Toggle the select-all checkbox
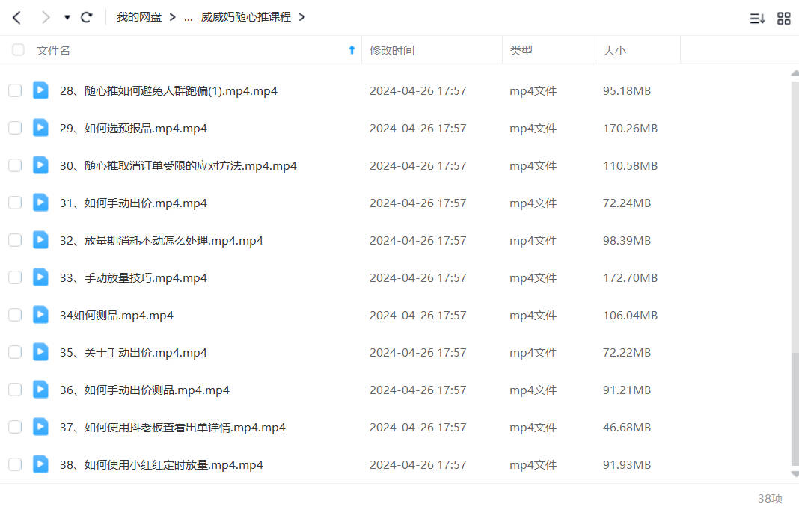 pyautogui.click(x=19, y=50)
